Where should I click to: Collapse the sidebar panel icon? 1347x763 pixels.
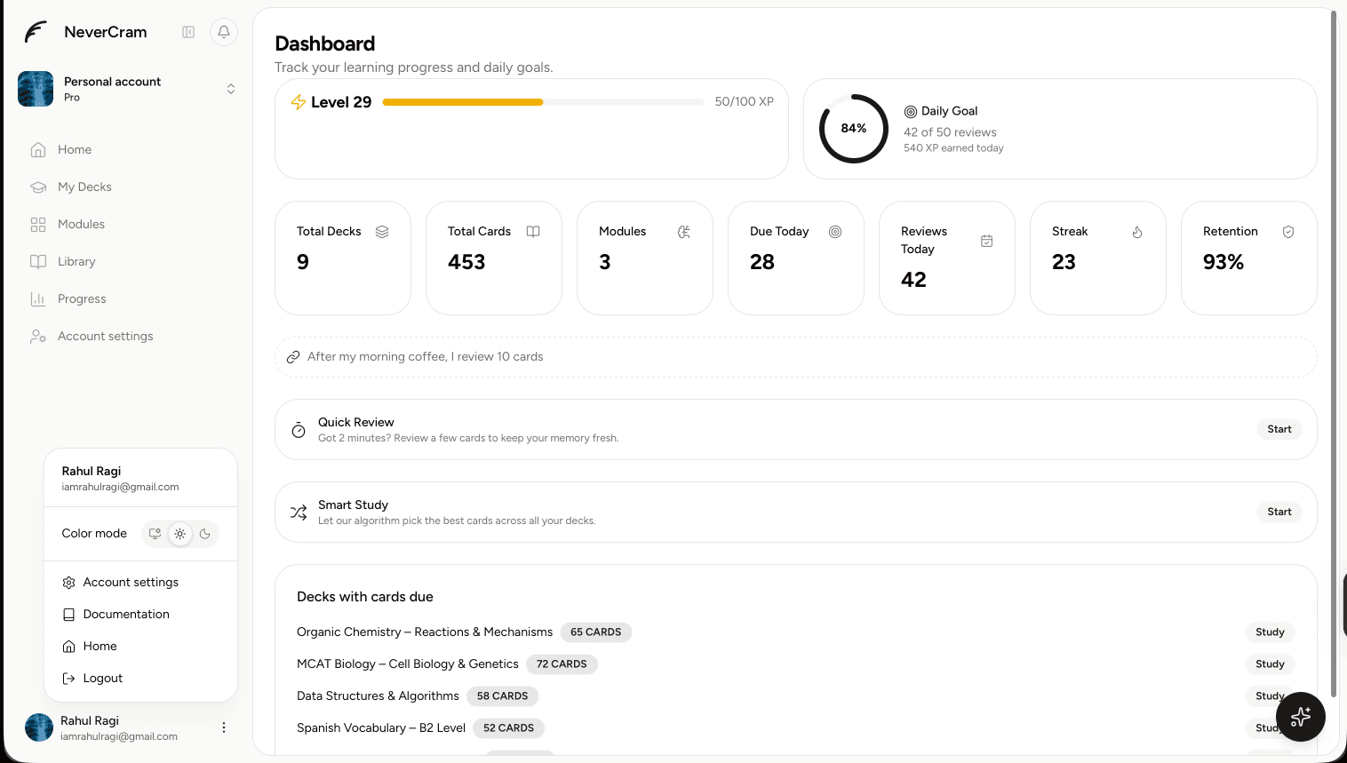point(188,32)
